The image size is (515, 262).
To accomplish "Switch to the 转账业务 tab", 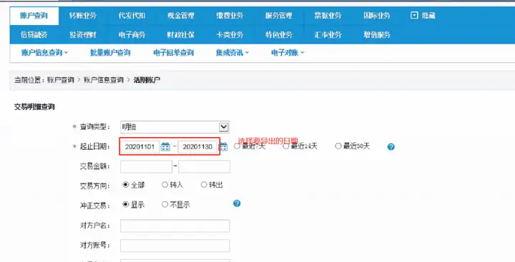I will 83,16.
